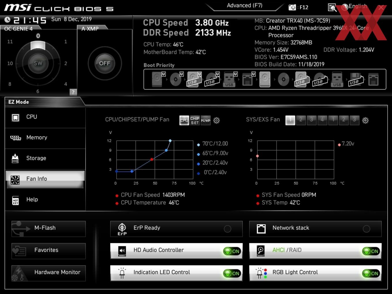Open the CPU section in sidebar

45,118
